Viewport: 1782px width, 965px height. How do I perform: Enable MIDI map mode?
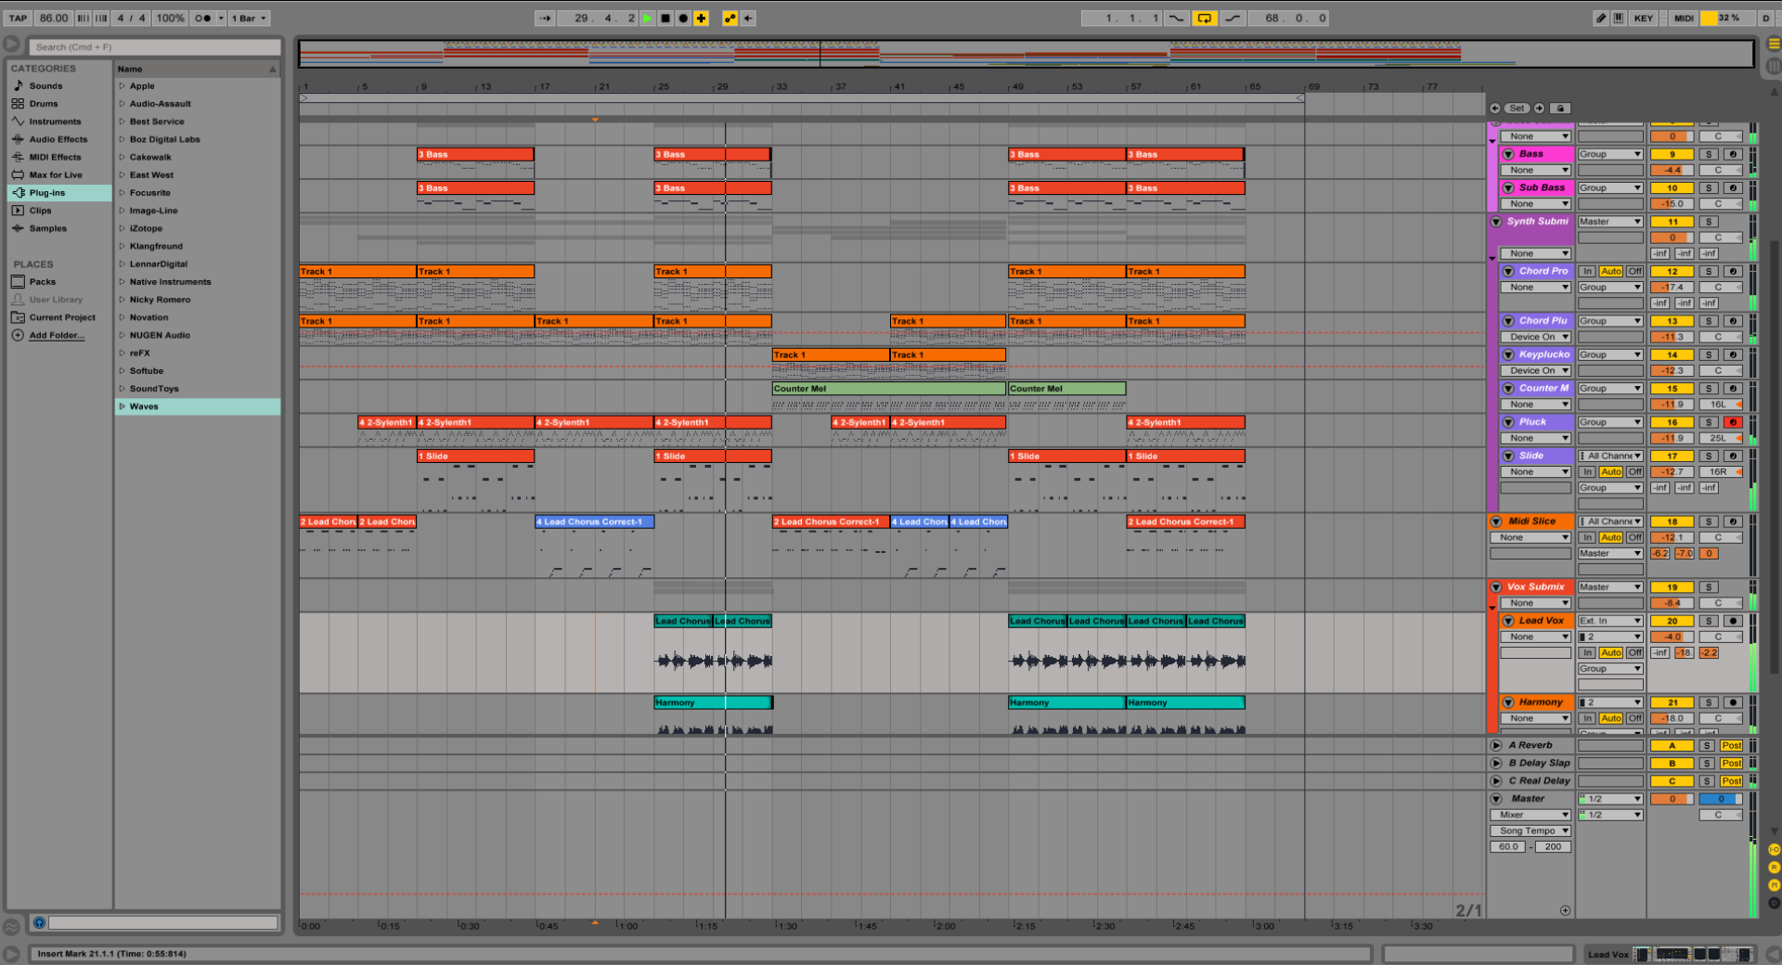coord(1684,18)
